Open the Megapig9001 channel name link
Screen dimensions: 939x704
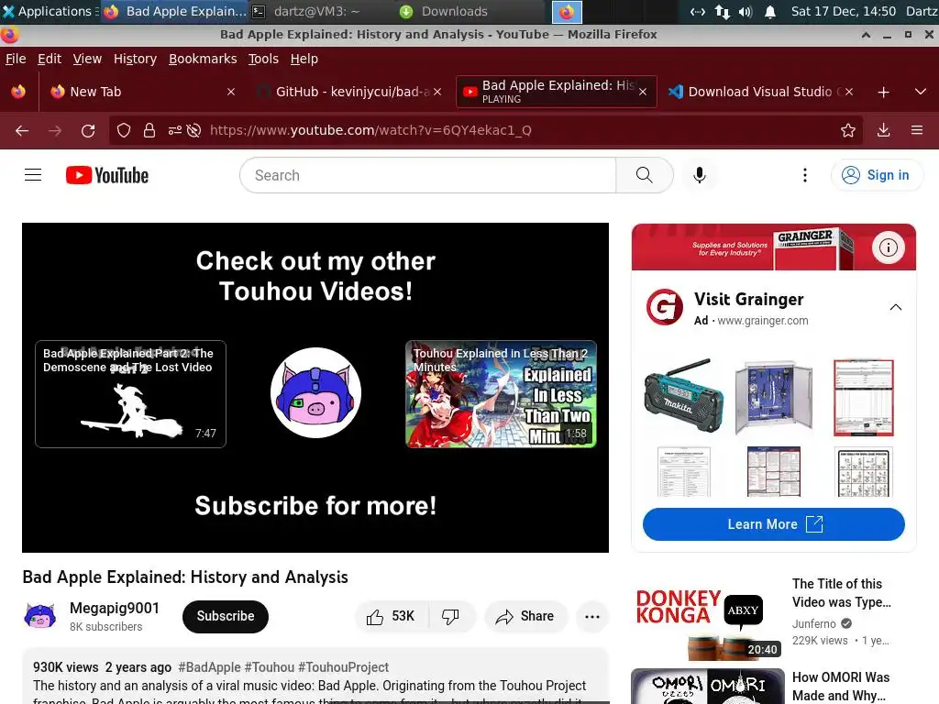point(115,609)
